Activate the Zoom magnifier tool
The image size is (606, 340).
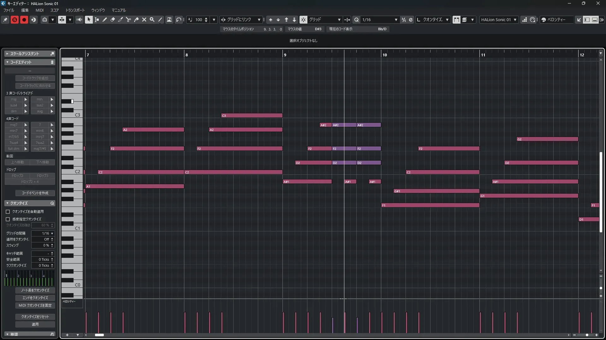(152, 20)
